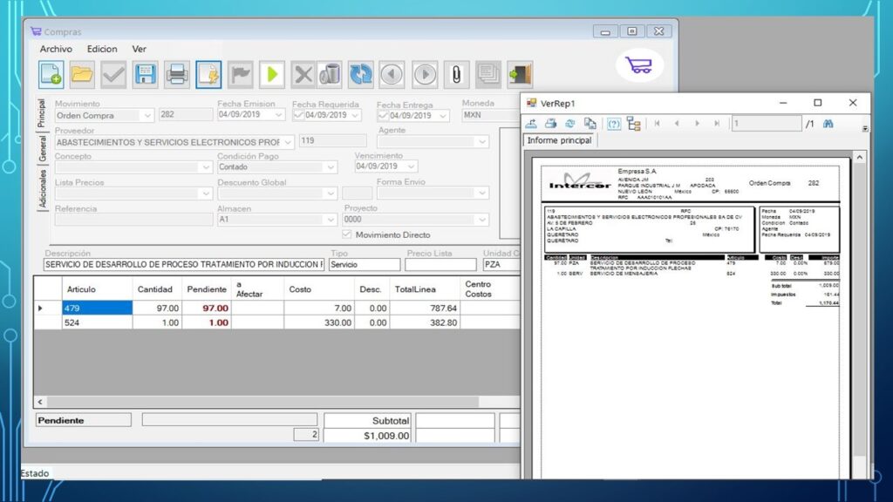
Task: Expand the Almacen dropdown
Action: [x=330, y=220]
